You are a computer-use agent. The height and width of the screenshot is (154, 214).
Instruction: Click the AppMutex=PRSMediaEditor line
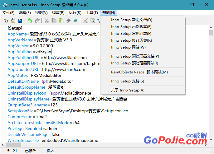35,75
